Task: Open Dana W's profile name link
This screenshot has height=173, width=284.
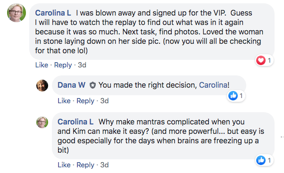Action: 71,85
